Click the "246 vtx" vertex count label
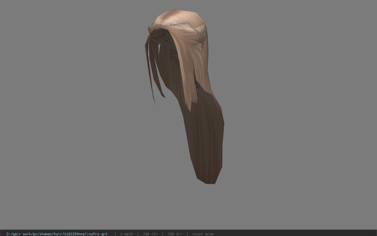Screen dimensions: 377x236 tap(150, 234)
